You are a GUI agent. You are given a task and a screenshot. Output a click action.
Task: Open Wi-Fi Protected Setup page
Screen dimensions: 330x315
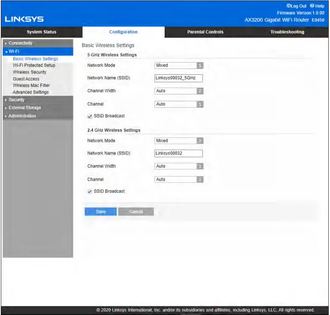(x=34, y=66)
